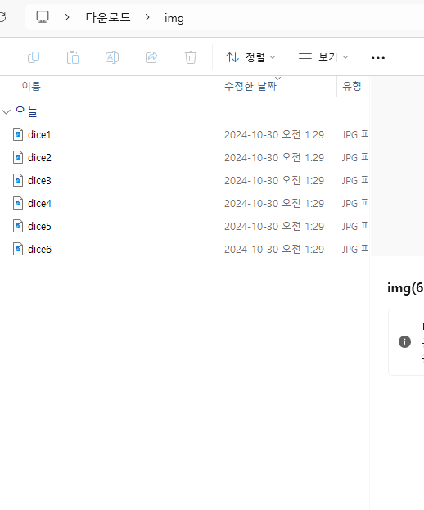
Task: Select the dice6 file
Action: [x=39, y=250]
